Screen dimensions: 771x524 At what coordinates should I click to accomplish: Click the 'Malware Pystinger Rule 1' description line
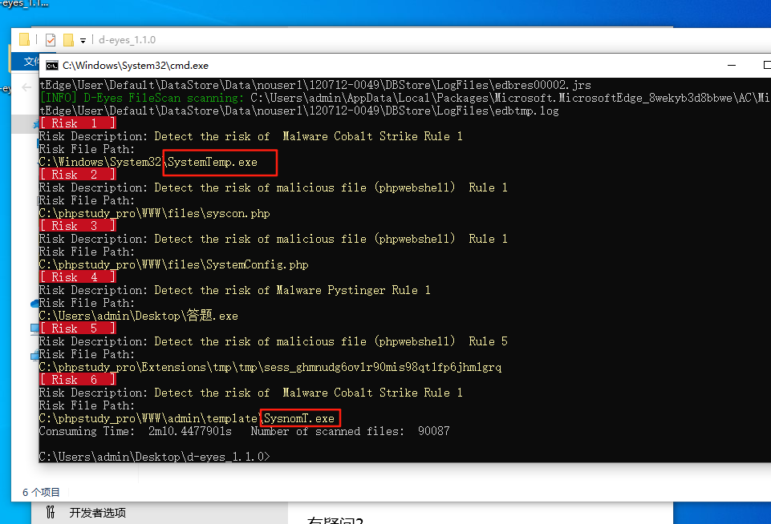pyautogui.click(x=234, y=290)
